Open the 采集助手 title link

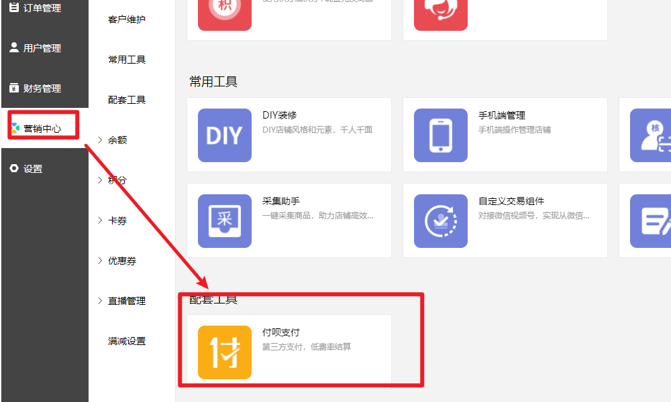pyautogui.click(x=280, y=201)
